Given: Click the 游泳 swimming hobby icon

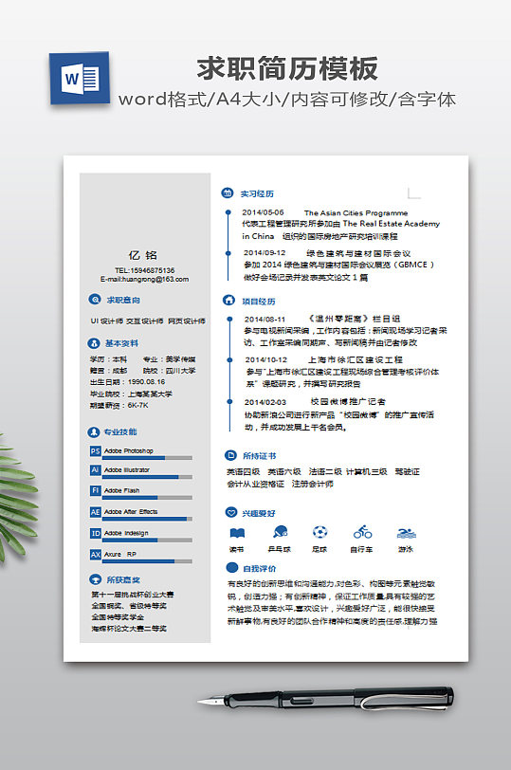Looking at the screenshot, I should coord(406,533).
